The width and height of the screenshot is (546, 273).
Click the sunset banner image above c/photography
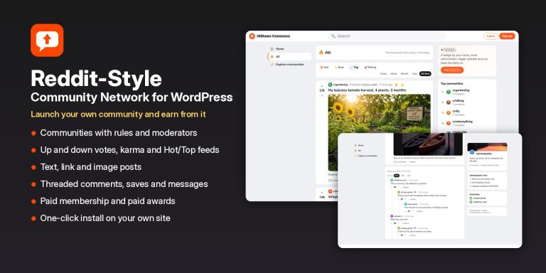point(487,146)
